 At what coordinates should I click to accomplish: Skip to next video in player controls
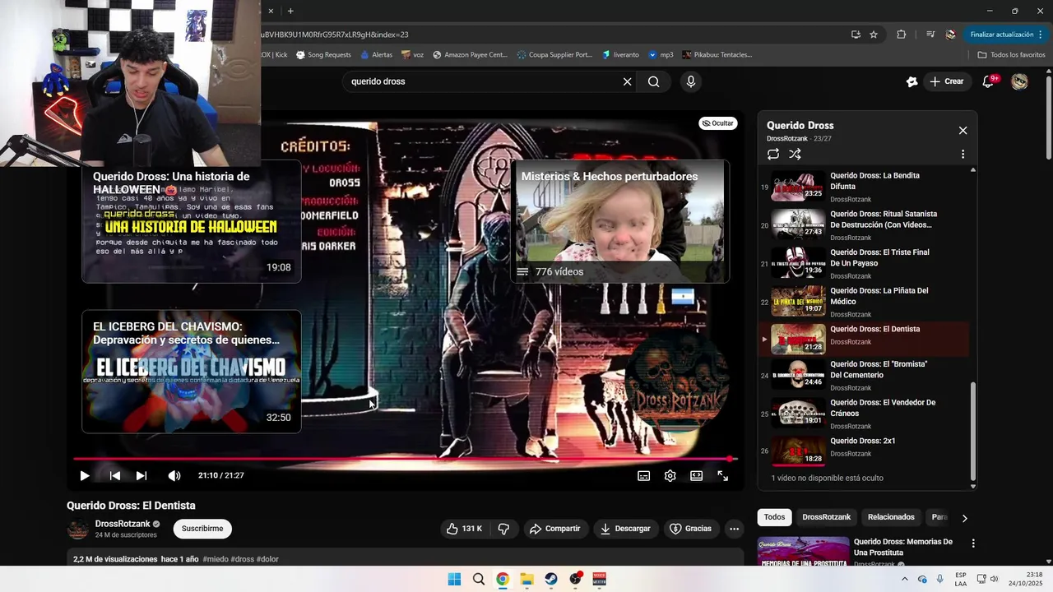point(141,475)
